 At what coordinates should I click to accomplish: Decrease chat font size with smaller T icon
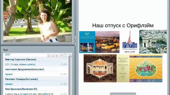(x=65, y=56)
